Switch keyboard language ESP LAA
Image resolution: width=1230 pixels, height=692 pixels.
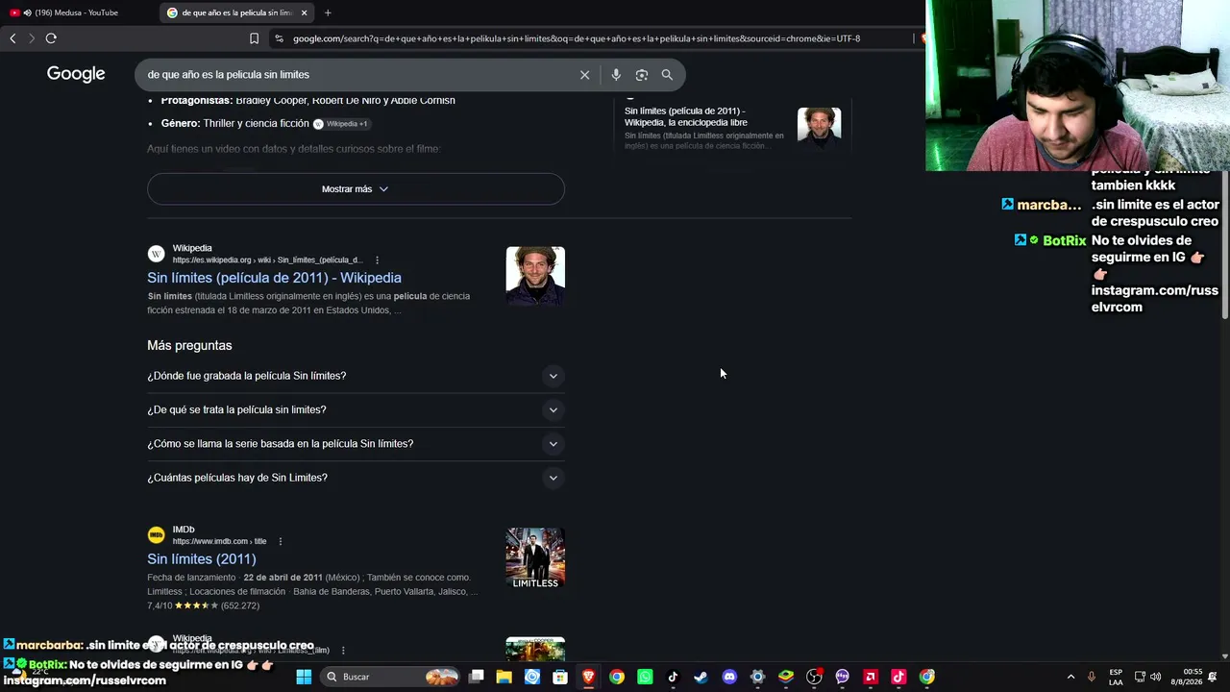[x=1116, y=677]
